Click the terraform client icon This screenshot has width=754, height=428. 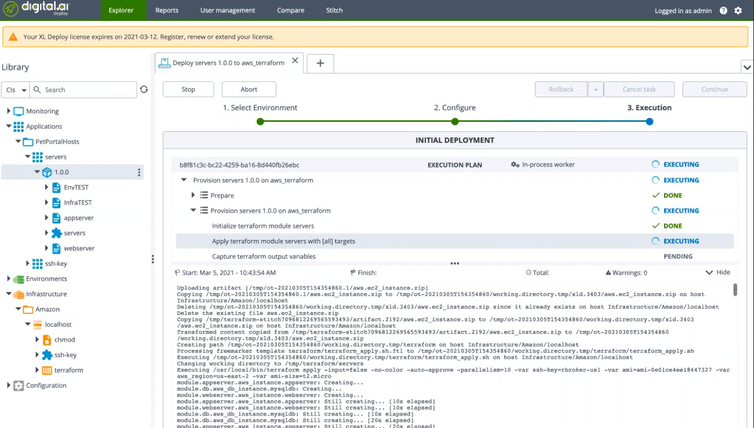[46, 370]
